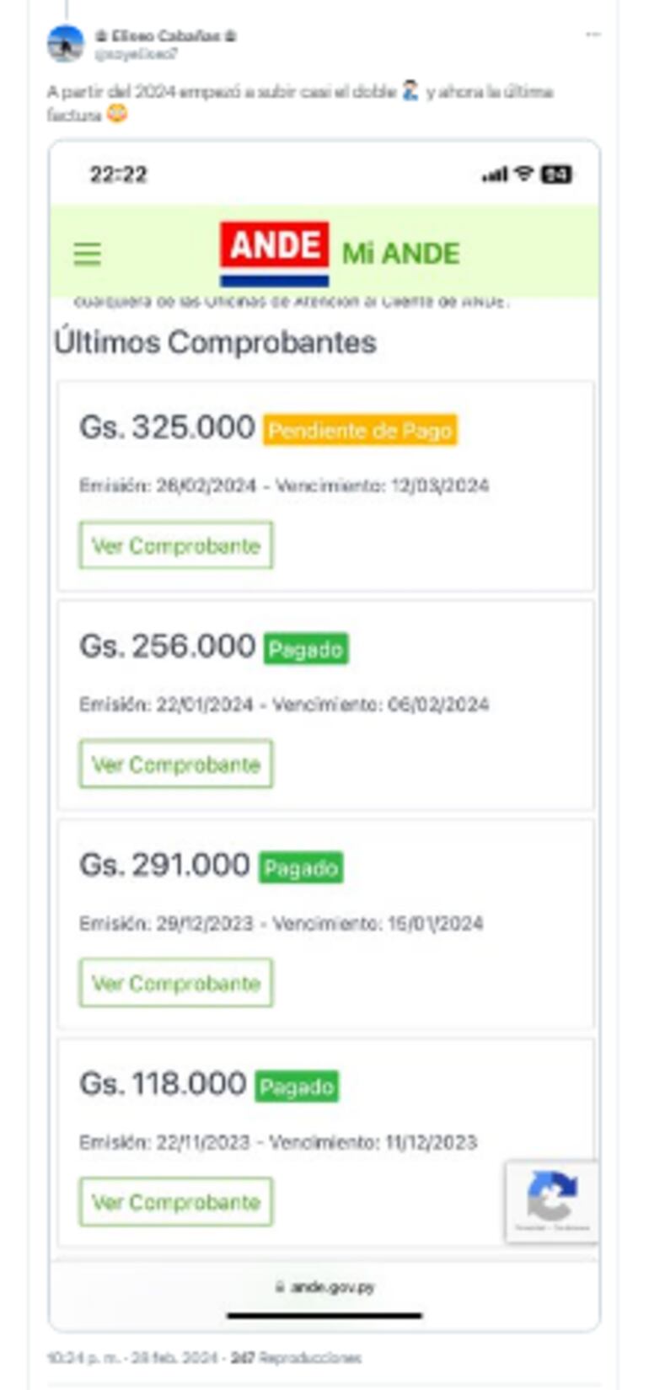
Task: Open the tweet's three-dot more options
Action: [593, 35]
